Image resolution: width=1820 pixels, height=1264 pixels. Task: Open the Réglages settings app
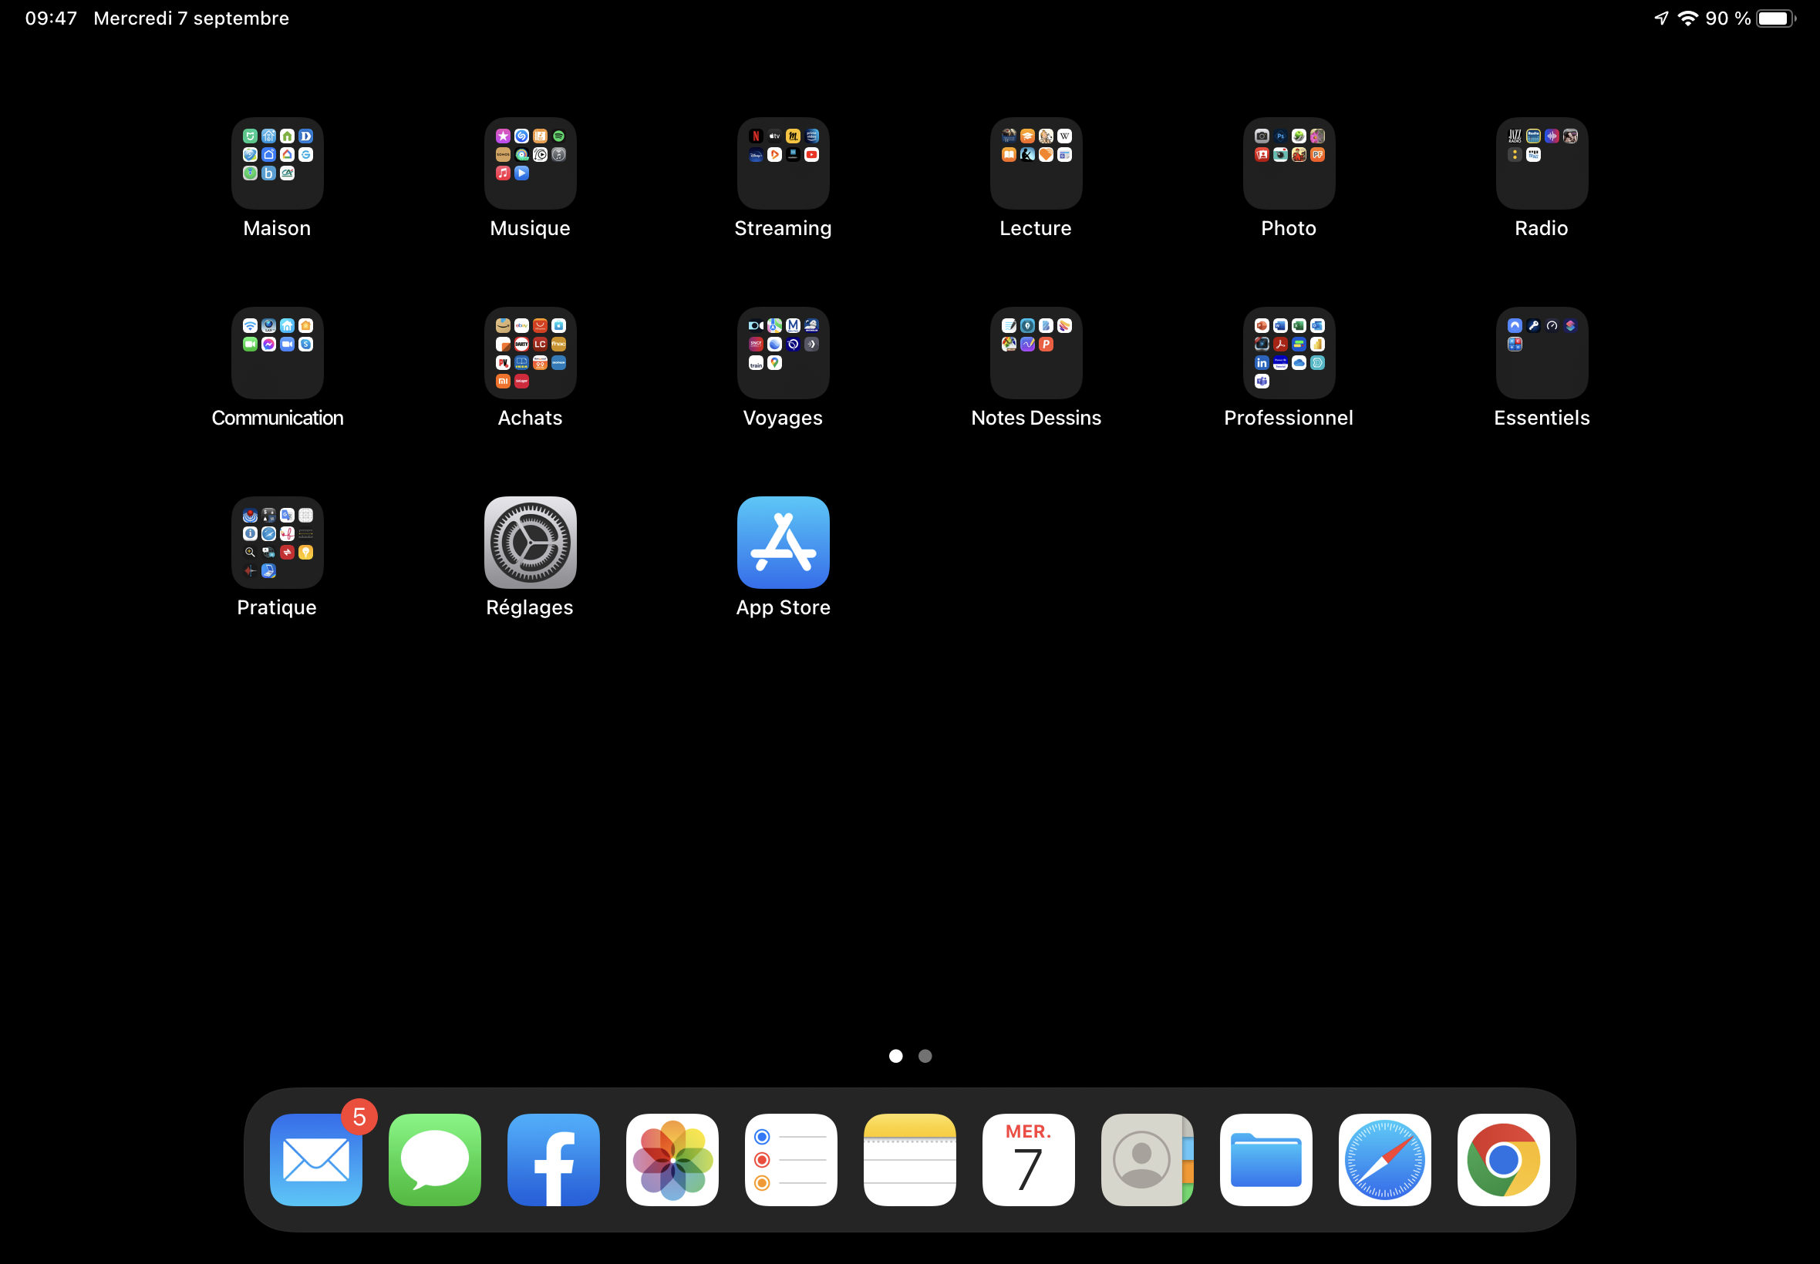(x=530, y=543)
